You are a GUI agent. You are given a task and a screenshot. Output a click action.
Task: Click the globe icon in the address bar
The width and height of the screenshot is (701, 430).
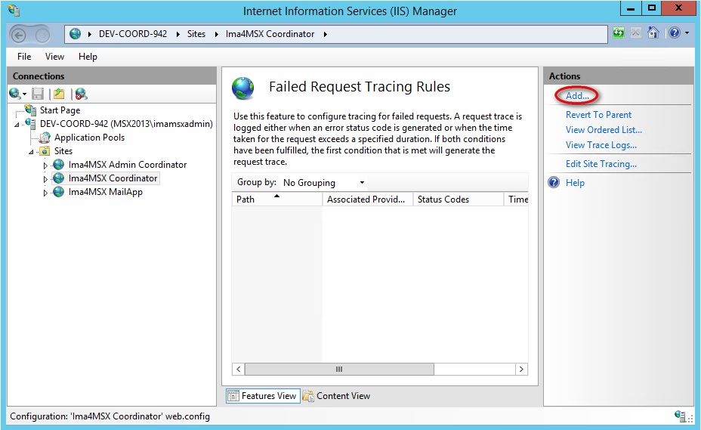click(x=75, y=33)
